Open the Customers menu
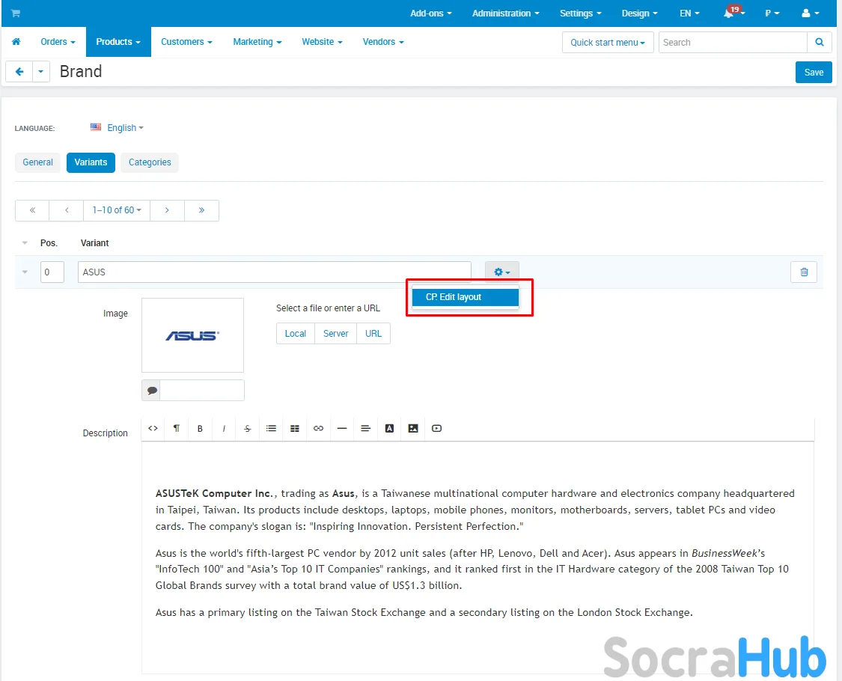 pos(186,42)
